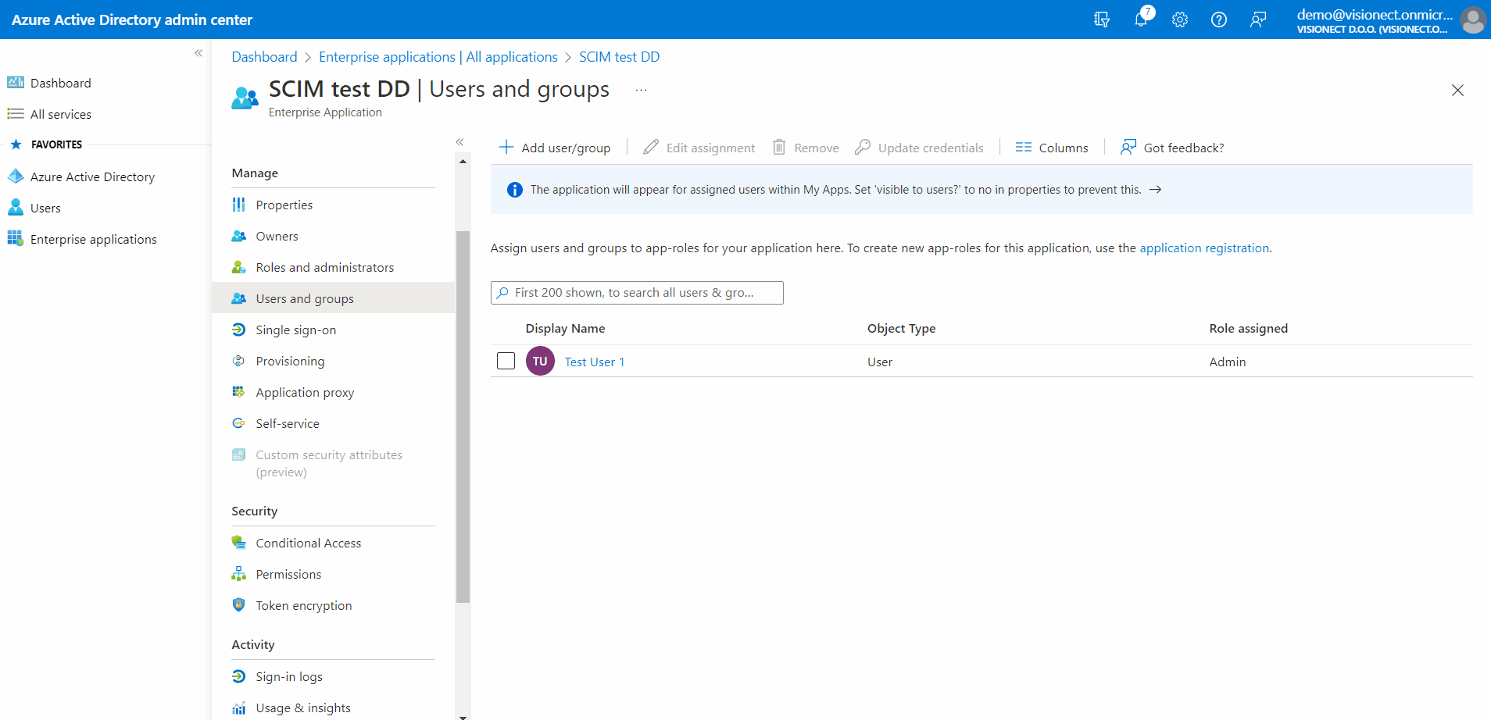1491x720 pixels.
Task: Click the Add user/group button
Action: (x=555, y=148)
